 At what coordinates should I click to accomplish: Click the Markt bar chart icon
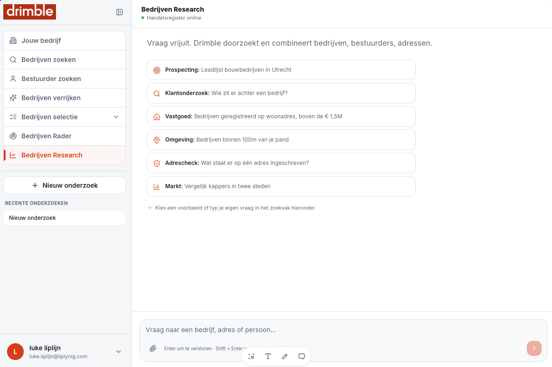(157, 187)
